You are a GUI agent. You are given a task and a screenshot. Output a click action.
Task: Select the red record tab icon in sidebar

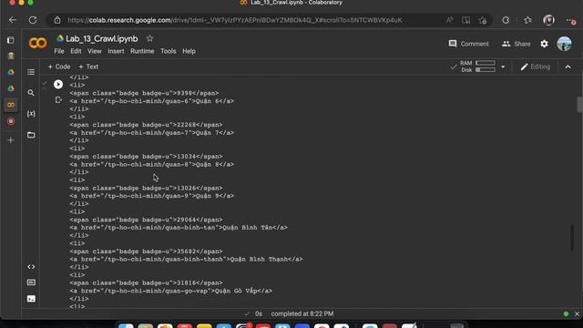11,121
